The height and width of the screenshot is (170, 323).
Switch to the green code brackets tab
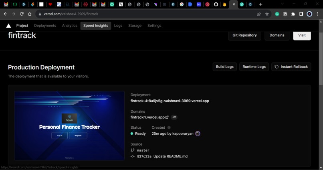[x=15, y=4]
